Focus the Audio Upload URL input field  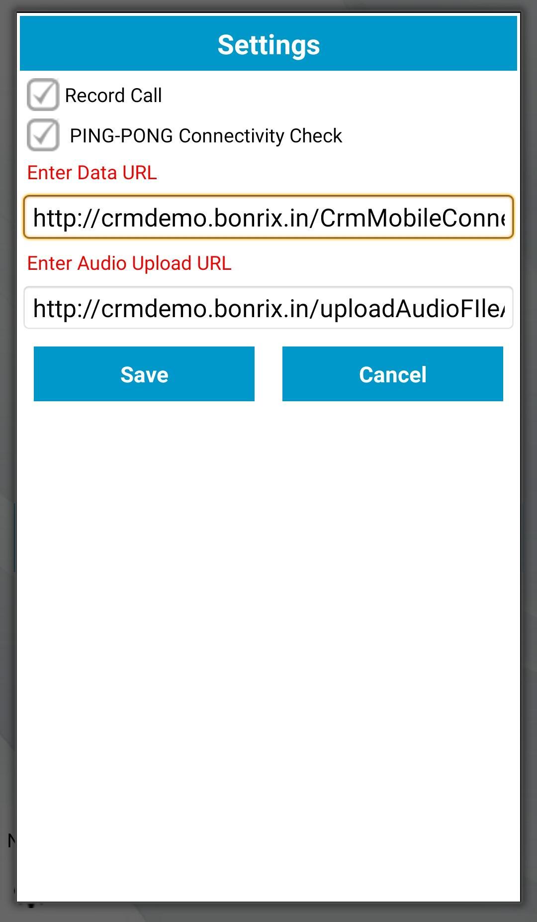point(268,308)
